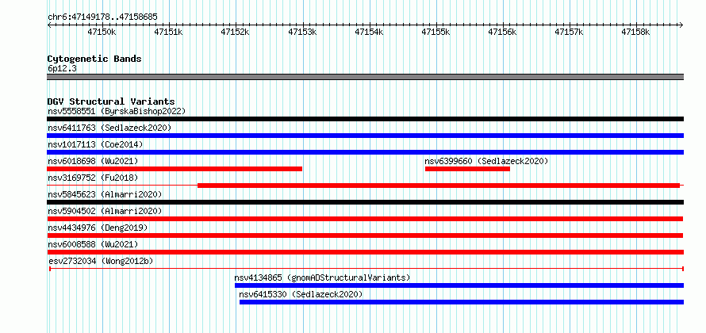Viewport: 706px width, 333px height.
Task: Select the blue bar under nsv6415330
Action: pyautogui.click(x=462, y=302)
